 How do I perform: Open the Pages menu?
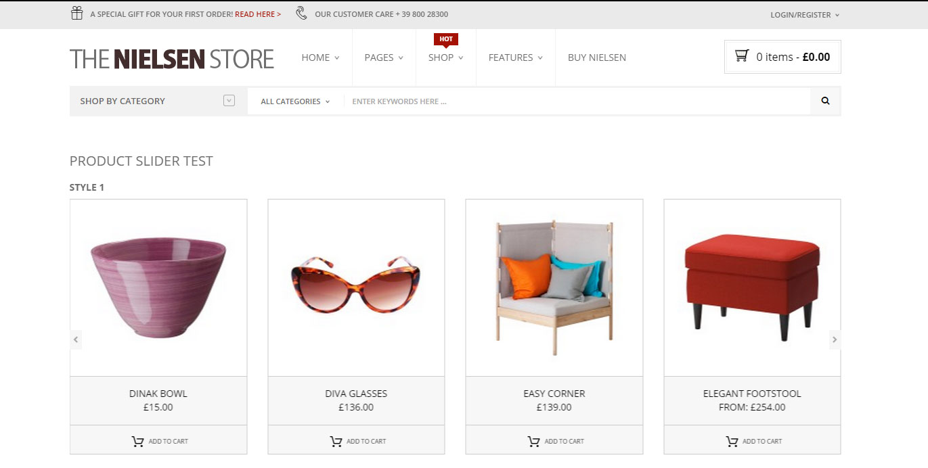click(383, 57)
